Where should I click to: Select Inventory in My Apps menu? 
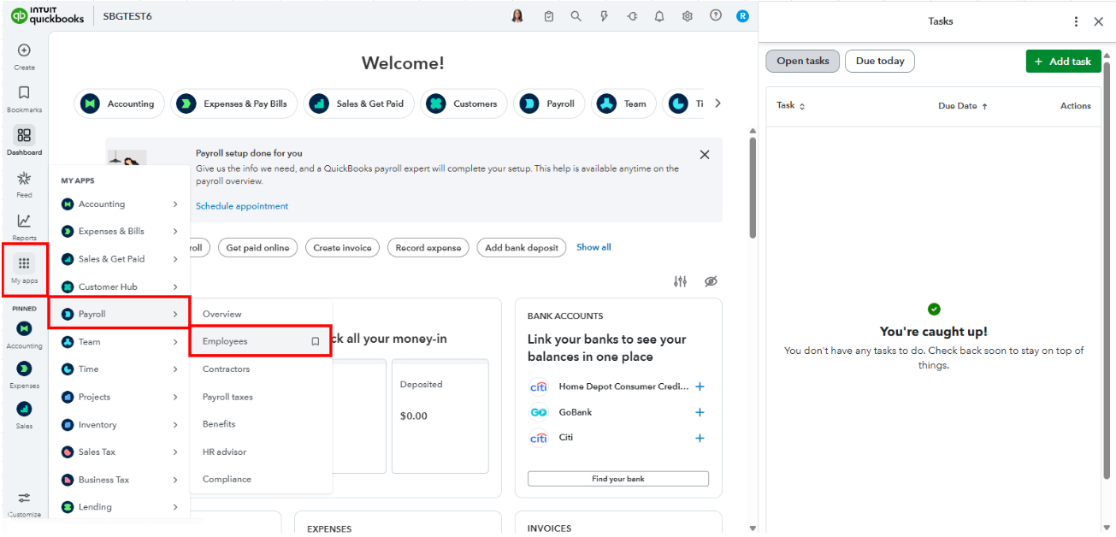click(x=119, y=425)
